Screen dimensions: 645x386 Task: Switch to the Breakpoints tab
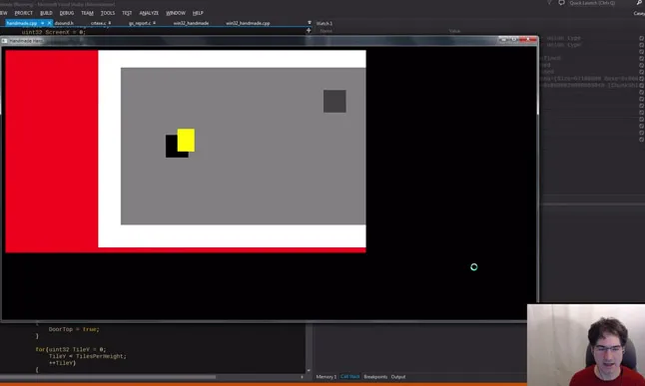[375, 377]
